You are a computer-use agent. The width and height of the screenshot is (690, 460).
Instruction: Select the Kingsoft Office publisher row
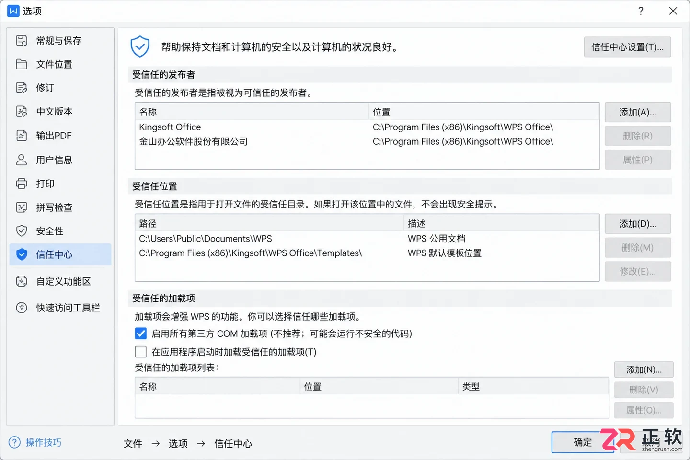[x=367, y=127]
